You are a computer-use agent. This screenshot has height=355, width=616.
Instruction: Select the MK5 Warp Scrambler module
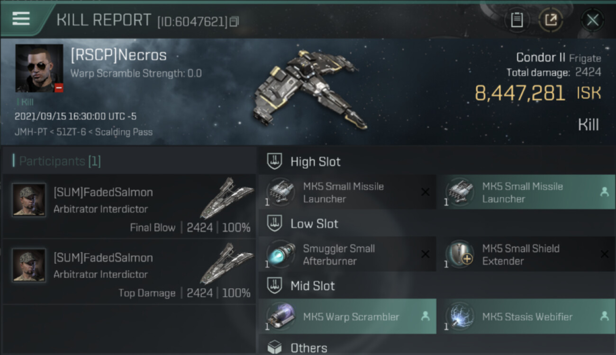pyautogui.click(x=347, y=317)
